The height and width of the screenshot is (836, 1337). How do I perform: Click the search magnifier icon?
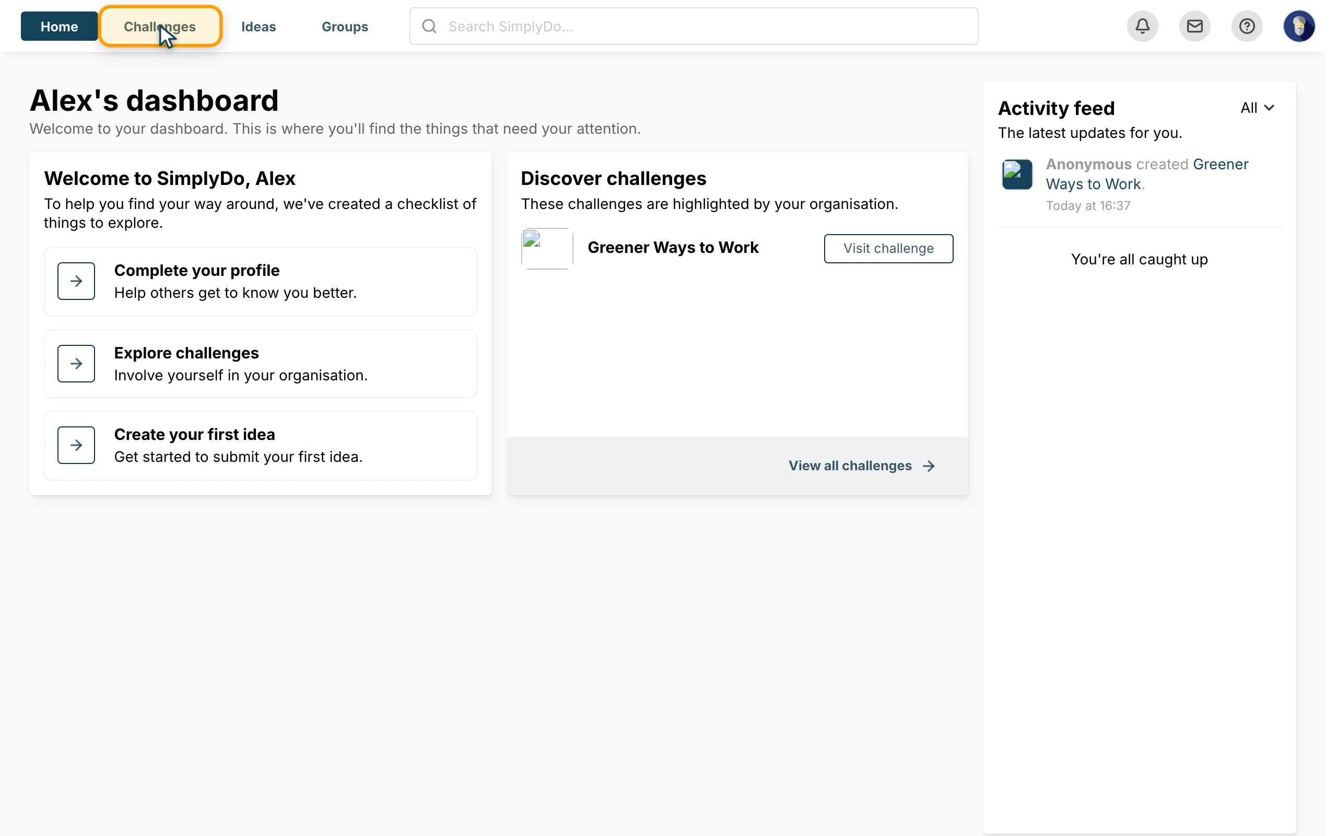[429, 26]
